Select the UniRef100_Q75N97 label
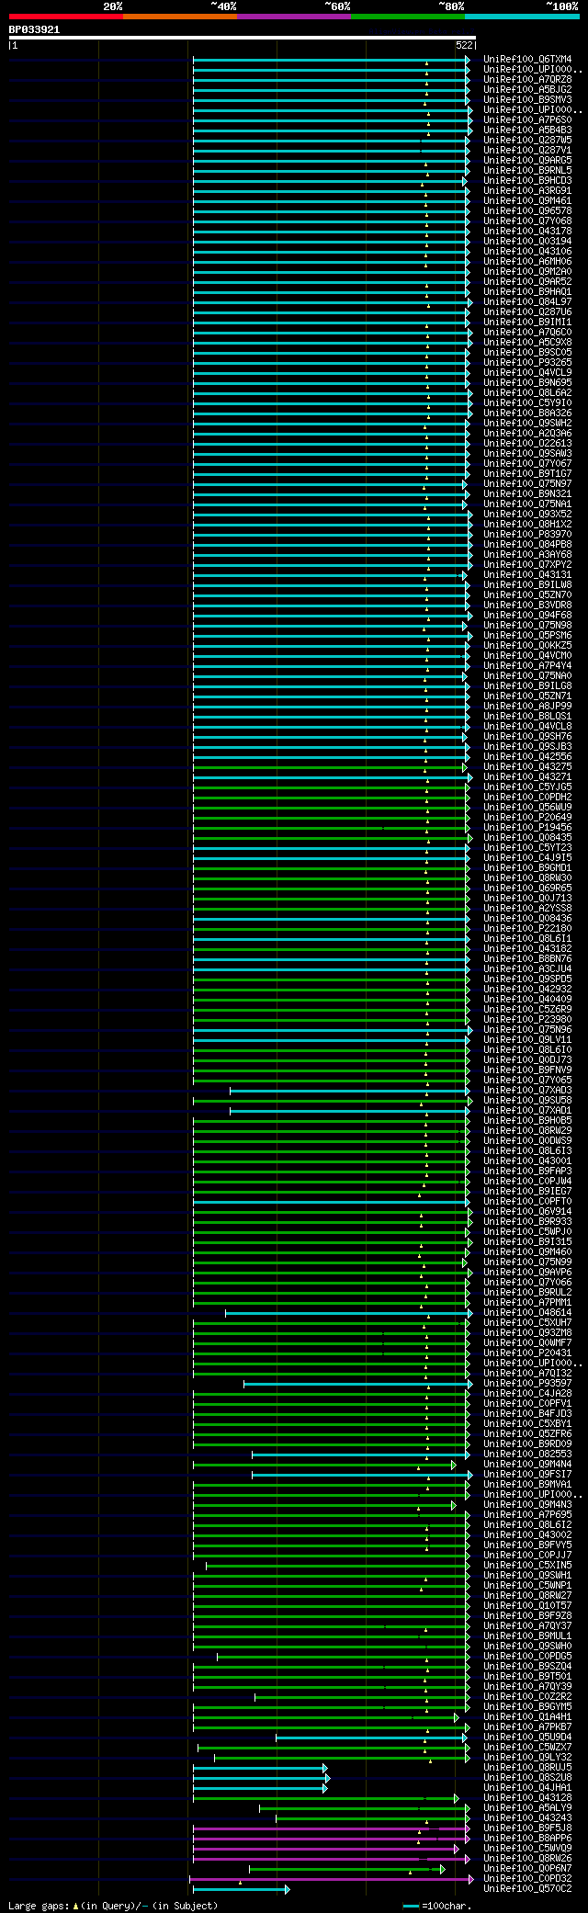Viewport: 588px width, 1913px height. tap(527, 484)
